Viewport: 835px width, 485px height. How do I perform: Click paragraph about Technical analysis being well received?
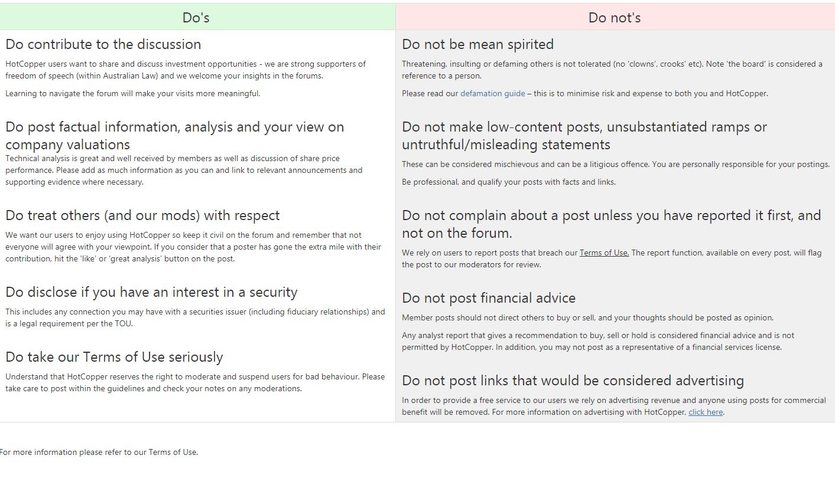pos(184,170)
